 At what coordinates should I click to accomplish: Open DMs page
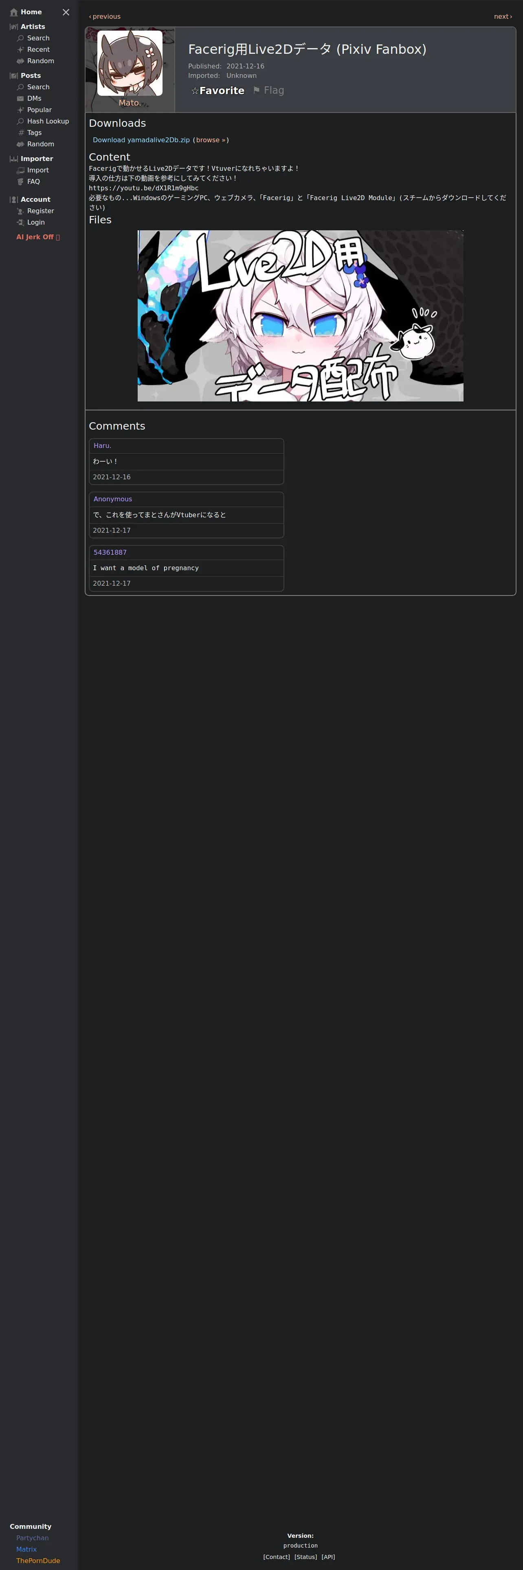34,99
